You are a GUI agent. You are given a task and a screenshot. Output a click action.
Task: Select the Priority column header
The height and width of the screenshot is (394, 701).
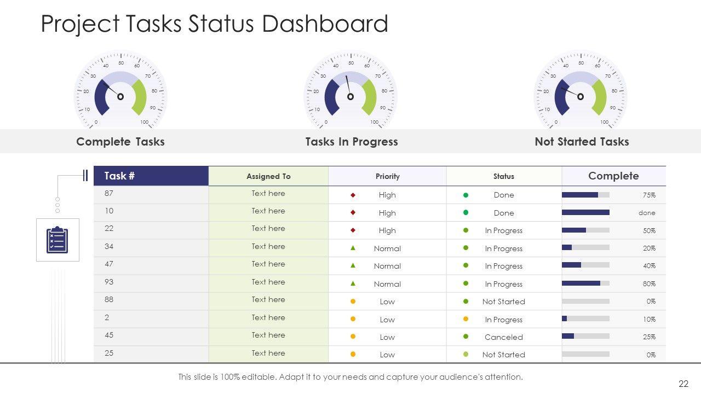point(387,176)
